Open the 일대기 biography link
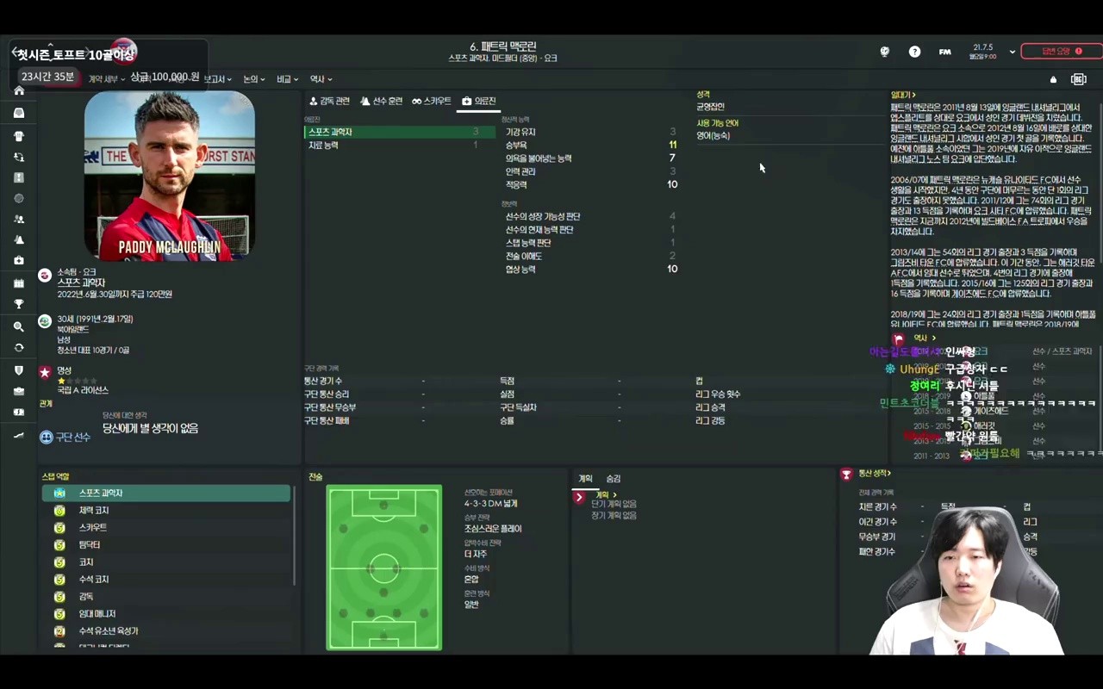Viewport: 1103px width, 689px height. tap(902, 95)
